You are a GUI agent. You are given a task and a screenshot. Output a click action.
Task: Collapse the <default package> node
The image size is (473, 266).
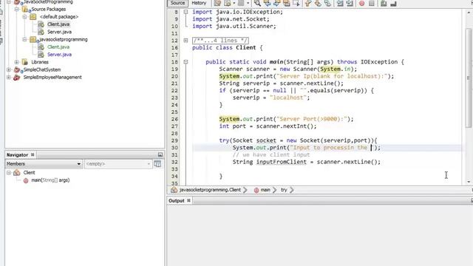(24, 16)
